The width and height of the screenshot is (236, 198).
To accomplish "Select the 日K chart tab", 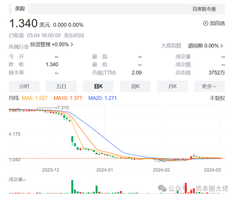I will coord(98,86).
